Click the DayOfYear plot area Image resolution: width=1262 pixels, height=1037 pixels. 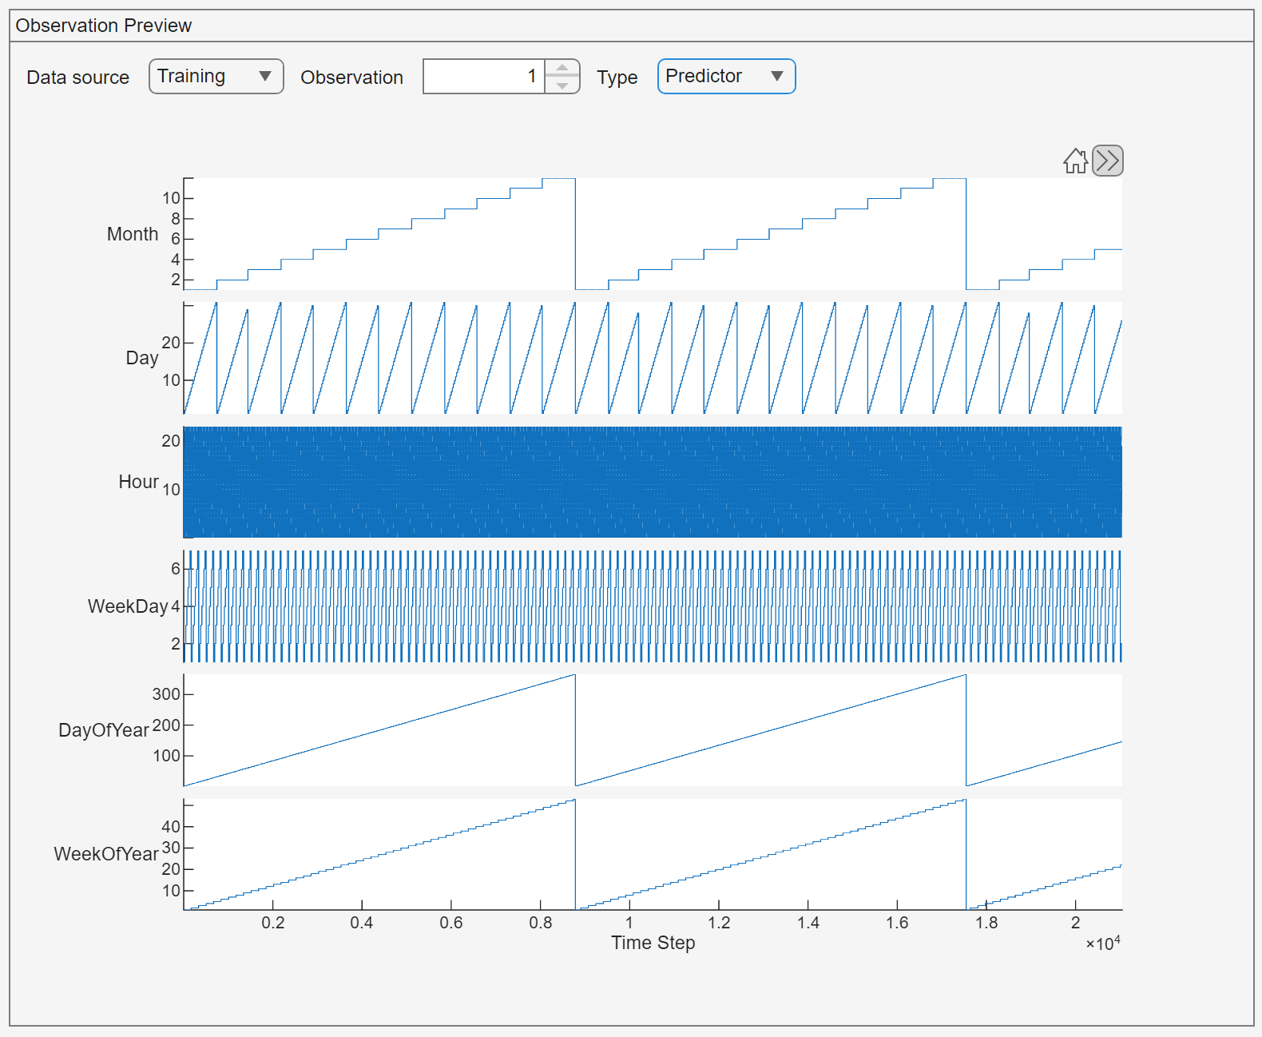pos(652,730)
